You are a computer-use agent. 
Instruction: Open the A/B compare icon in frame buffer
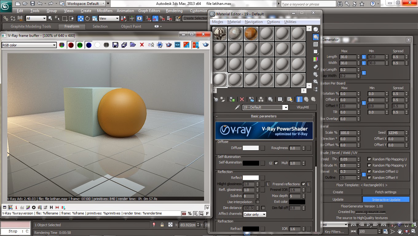(186, 45)
